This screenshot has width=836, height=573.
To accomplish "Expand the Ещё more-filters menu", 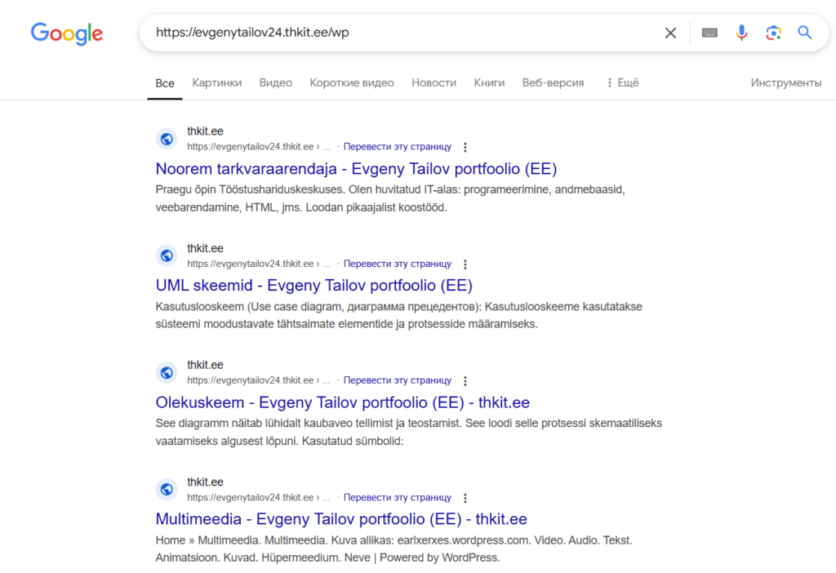I will tap(622, 82).
